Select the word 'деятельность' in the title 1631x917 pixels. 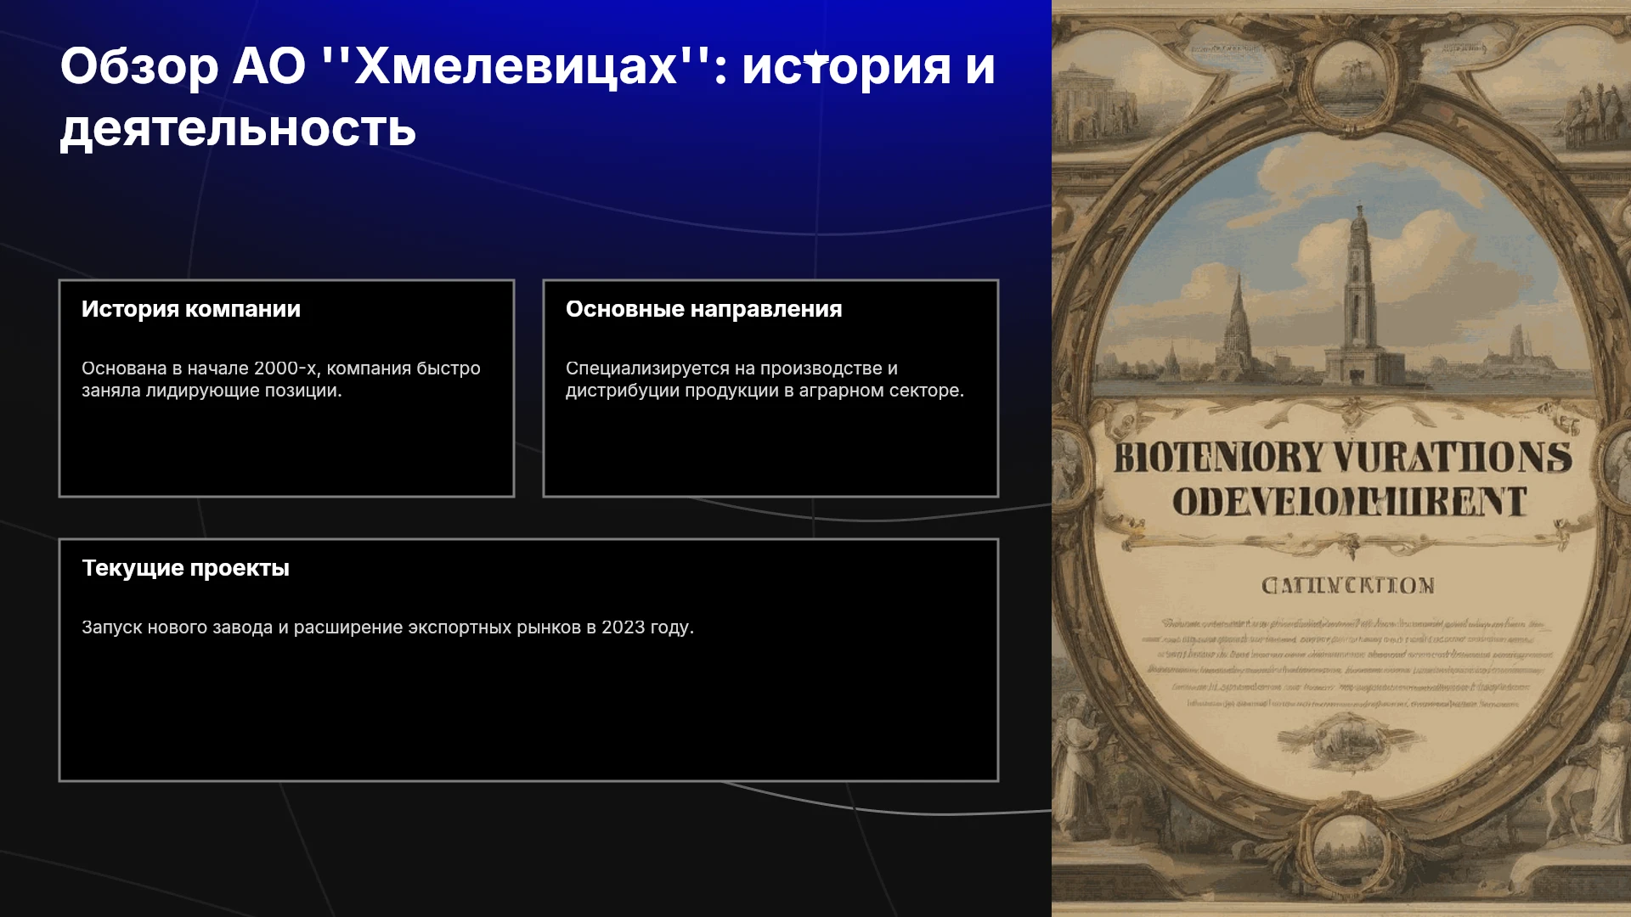[238, 129]
